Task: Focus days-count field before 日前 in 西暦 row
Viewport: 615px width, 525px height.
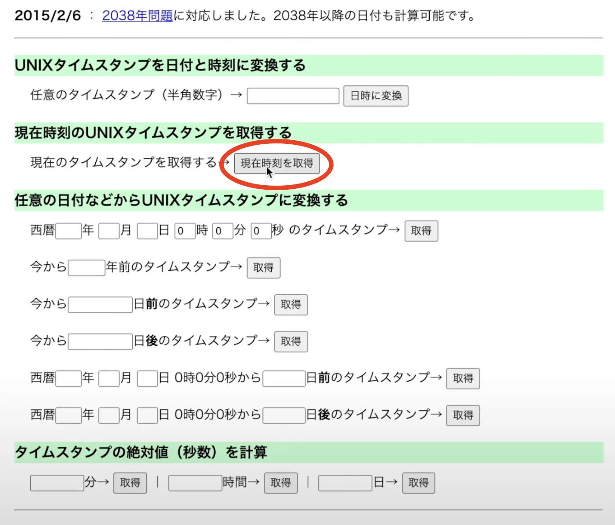Action: (x=284, y=379)
